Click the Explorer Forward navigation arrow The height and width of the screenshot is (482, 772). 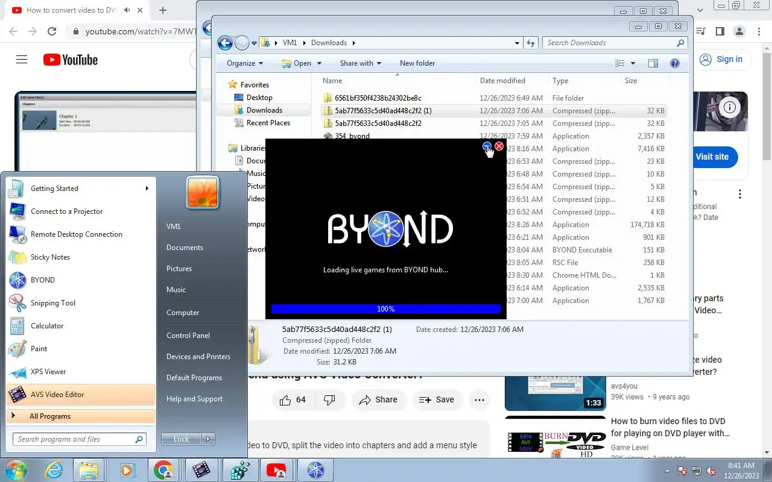(242, 43)
